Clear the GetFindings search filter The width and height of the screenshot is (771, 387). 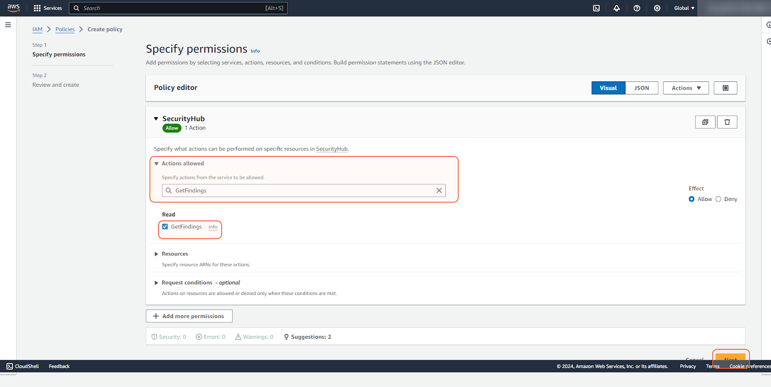439,190
